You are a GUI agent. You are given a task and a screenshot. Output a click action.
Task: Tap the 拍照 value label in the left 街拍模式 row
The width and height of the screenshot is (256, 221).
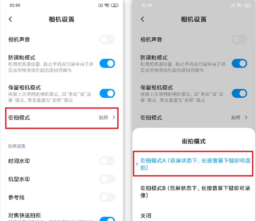tap(104, 117)
